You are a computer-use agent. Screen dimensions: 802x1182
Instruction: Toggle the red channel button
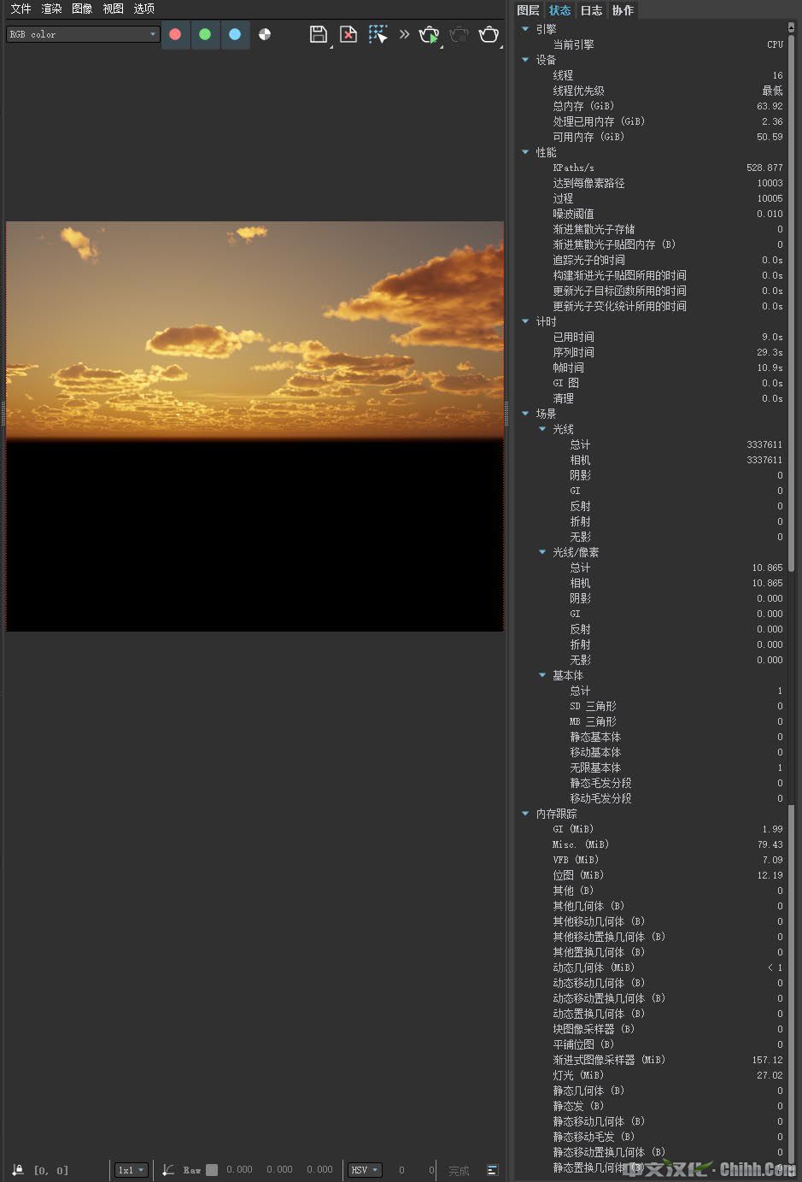tap(175, 34)
